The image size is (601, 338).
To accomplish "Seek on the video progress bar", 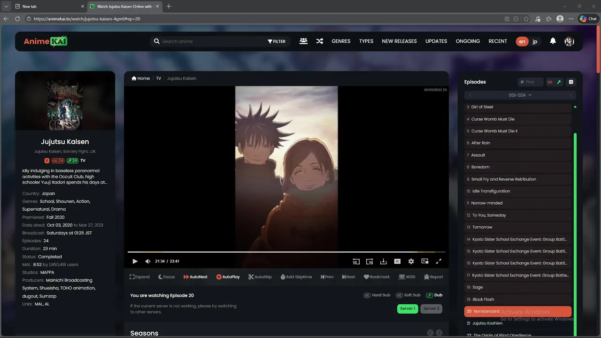I will click(286, 253).
